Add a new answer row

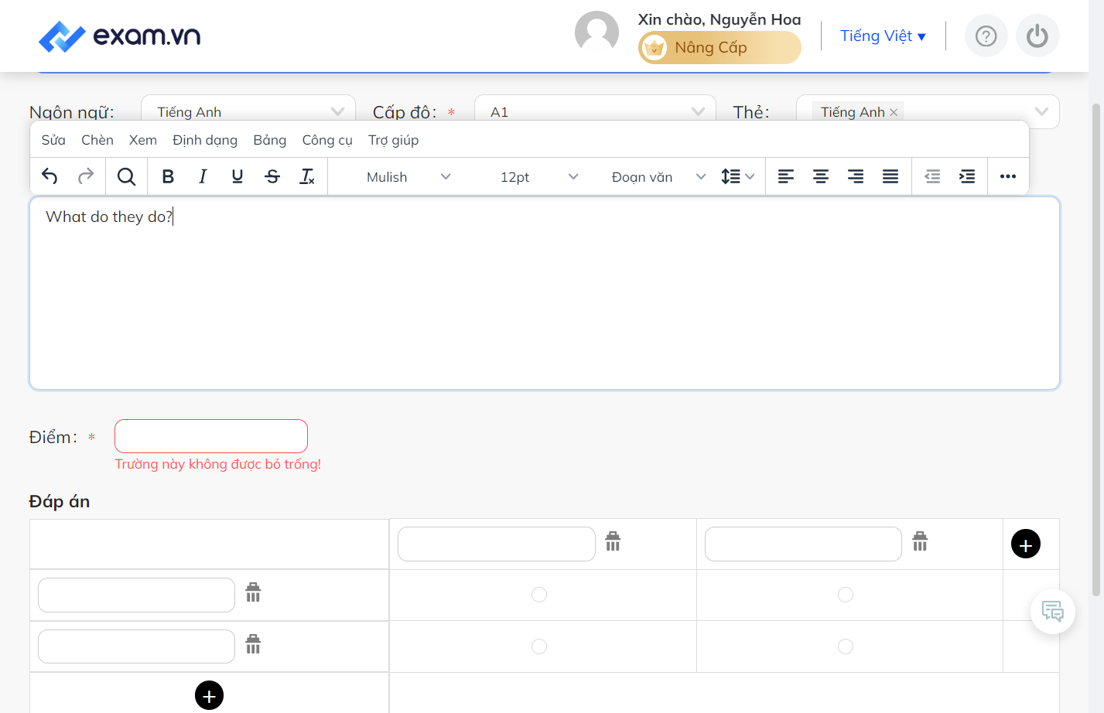(x=209, y=695)
